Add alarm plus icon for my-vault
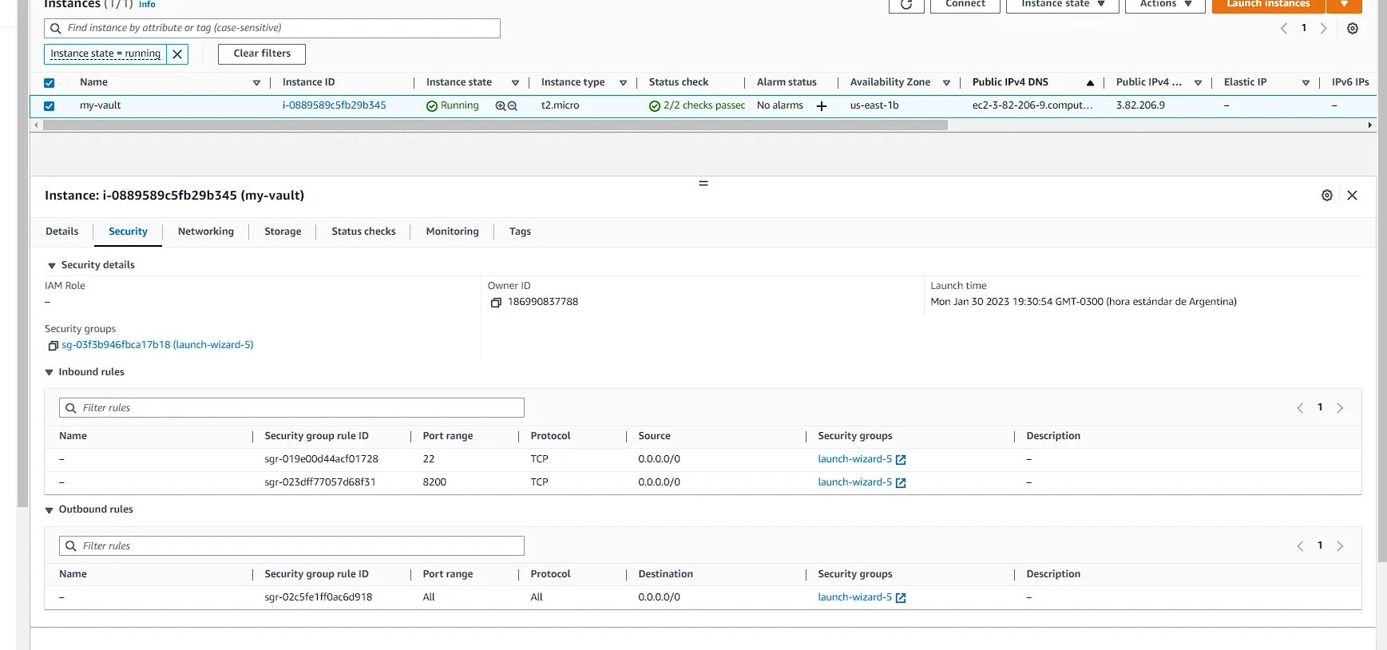 pyautogui.click(x=822, y=106)
